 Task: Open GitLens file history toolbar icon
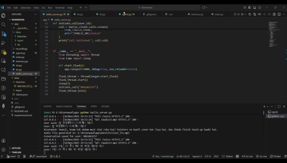(250, 14)
